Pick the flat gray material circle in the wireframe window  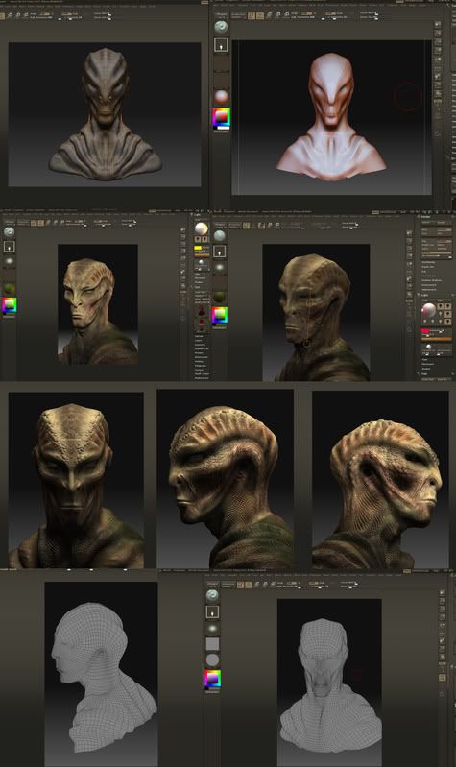point(212,660)
